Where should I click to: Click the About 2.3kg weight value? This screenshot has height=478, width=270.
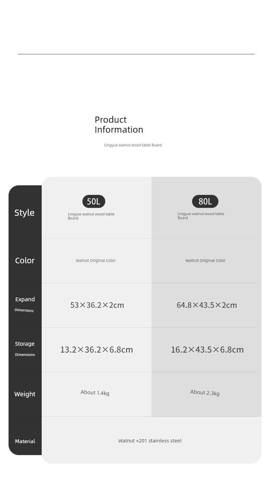click(205, 393)
